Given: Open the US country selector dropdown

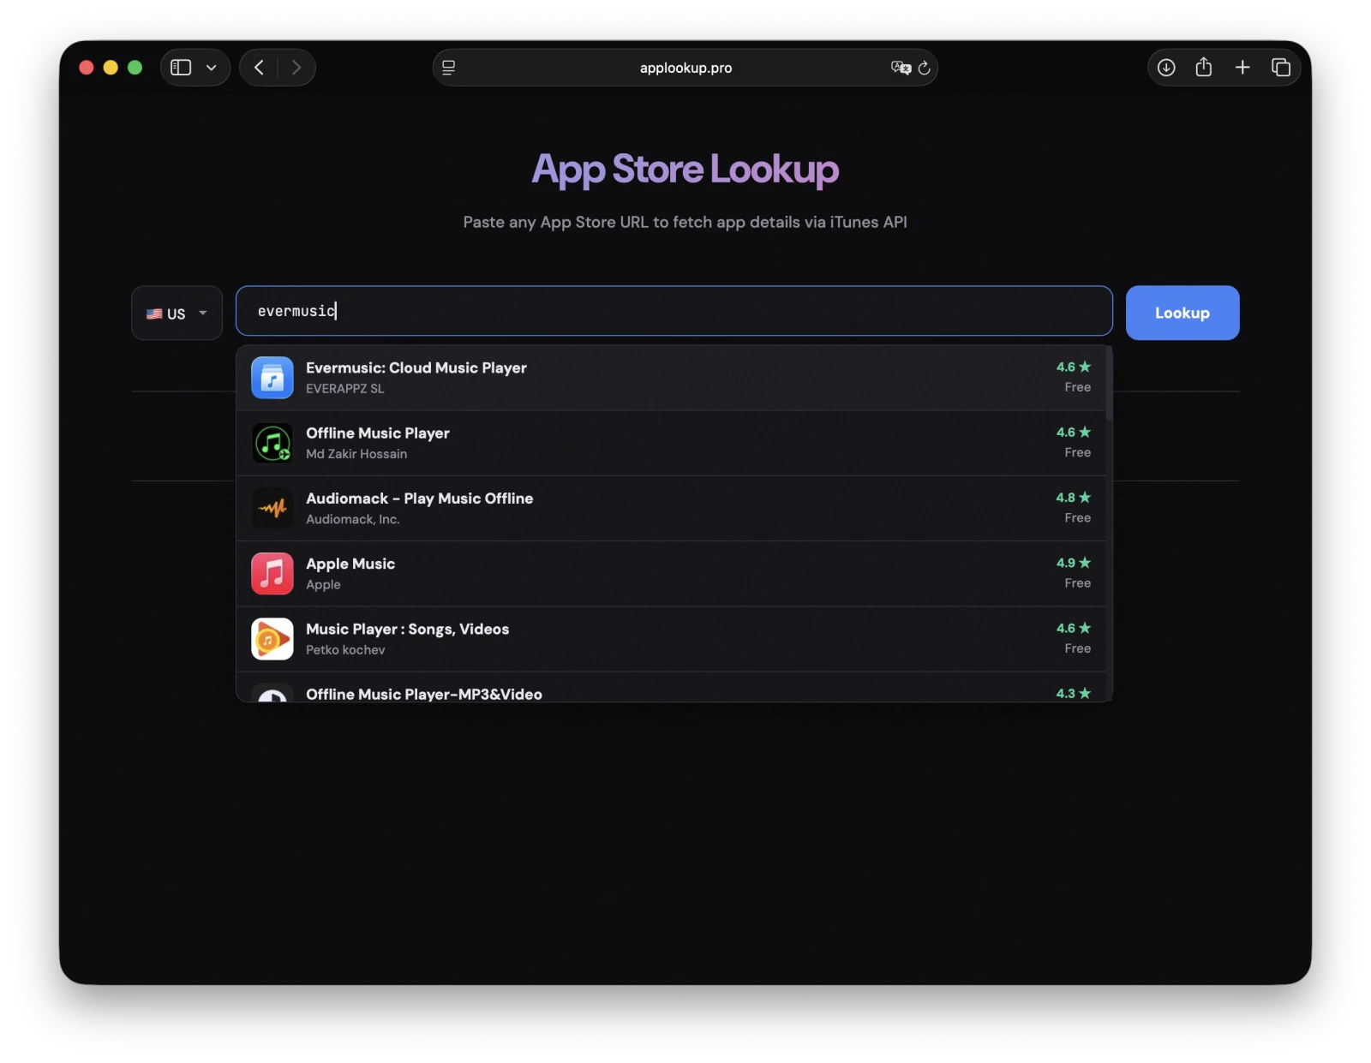Looking at the screenshot, I should point(177,313).
